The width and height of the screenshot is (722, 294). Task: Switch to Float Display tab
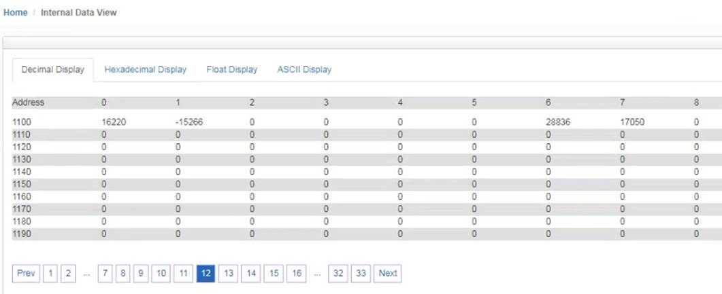tap(231, 69)
